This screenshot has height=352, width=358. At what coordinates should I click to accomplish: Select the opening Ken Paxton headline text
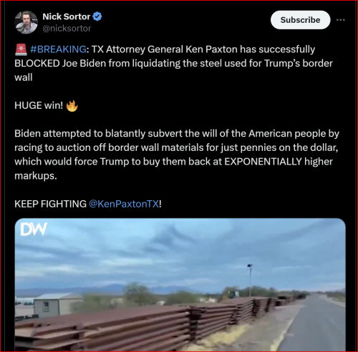pos(173,64)
